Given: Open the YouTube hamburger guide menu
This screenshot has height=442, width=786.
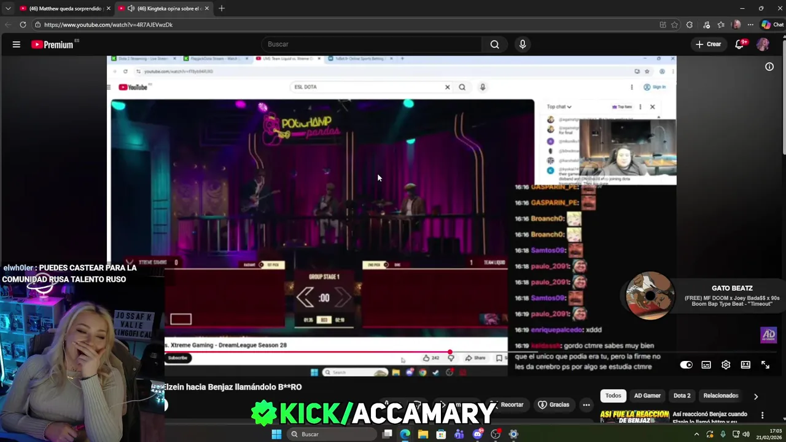Looking at the screenshot, I should (x=17, y=44).
